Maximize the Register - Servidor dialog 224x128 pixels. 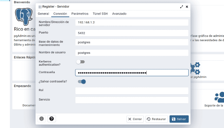click(x=182, y=7)
